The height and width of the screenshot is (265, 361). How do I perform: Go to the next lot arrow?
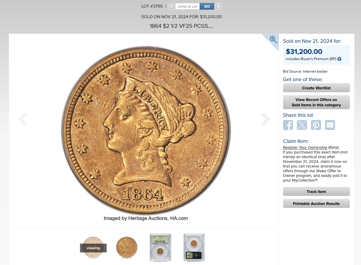(218, 6)
